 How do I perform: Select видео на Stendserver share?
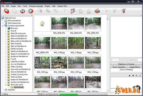coord(19,79)
